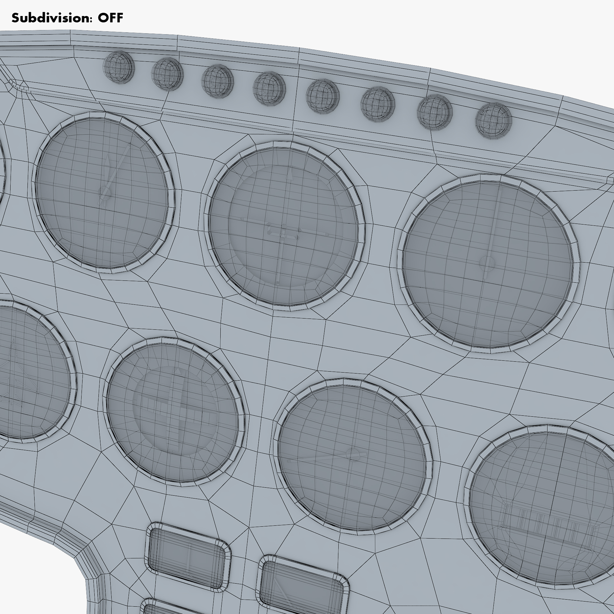Click the third round indicator light from the left
Image resolution: width=614 pixels, height=614 pixels.
[x=217, y=81]
